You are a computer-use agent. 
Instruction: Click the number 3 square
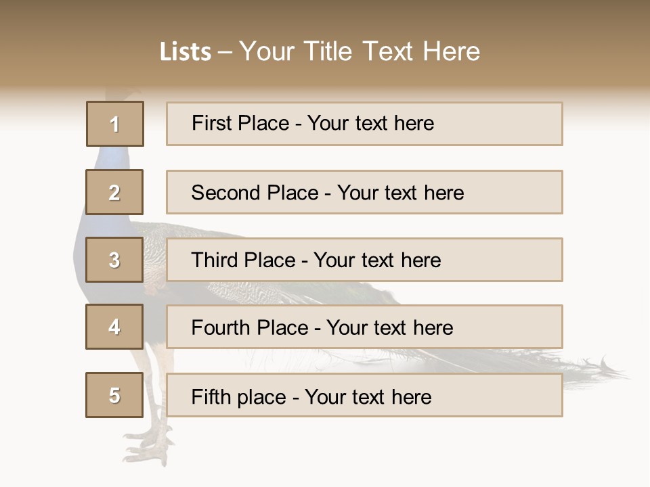pyautogui.click(x=114, y=260)
